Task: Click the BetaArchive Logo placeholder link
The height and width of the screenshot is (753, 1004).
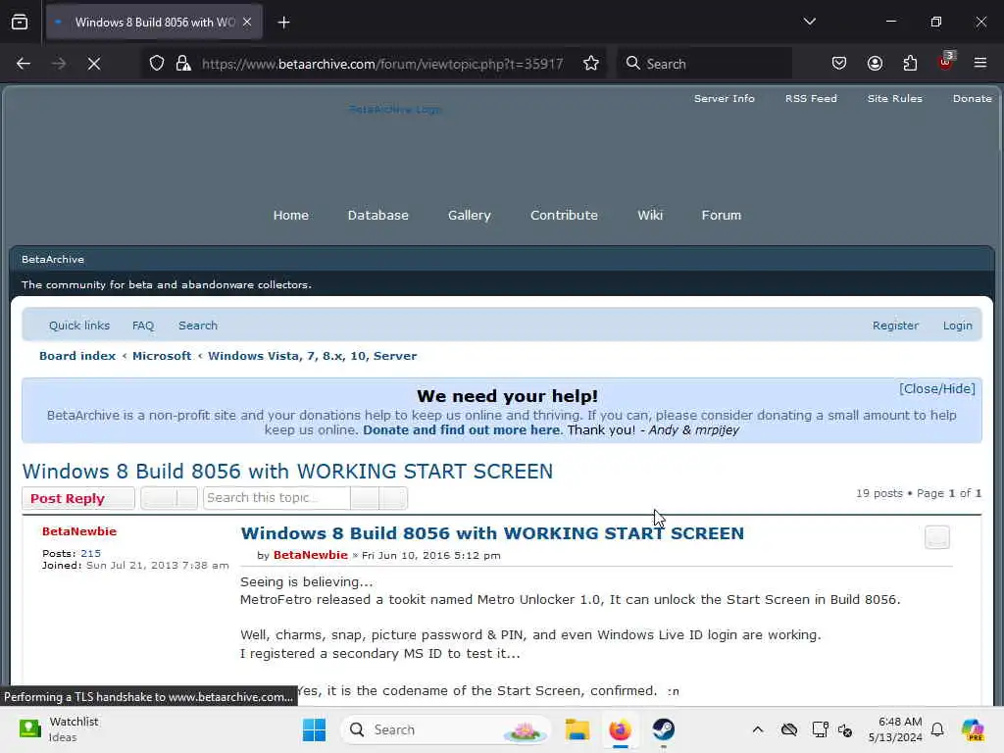Action: (395, 110)
